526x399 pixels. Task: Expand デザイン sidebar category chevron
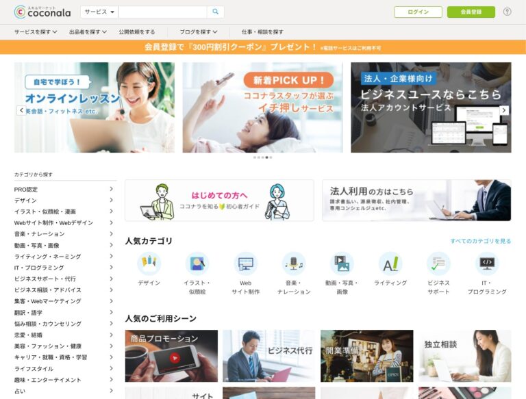click(112, 200)
